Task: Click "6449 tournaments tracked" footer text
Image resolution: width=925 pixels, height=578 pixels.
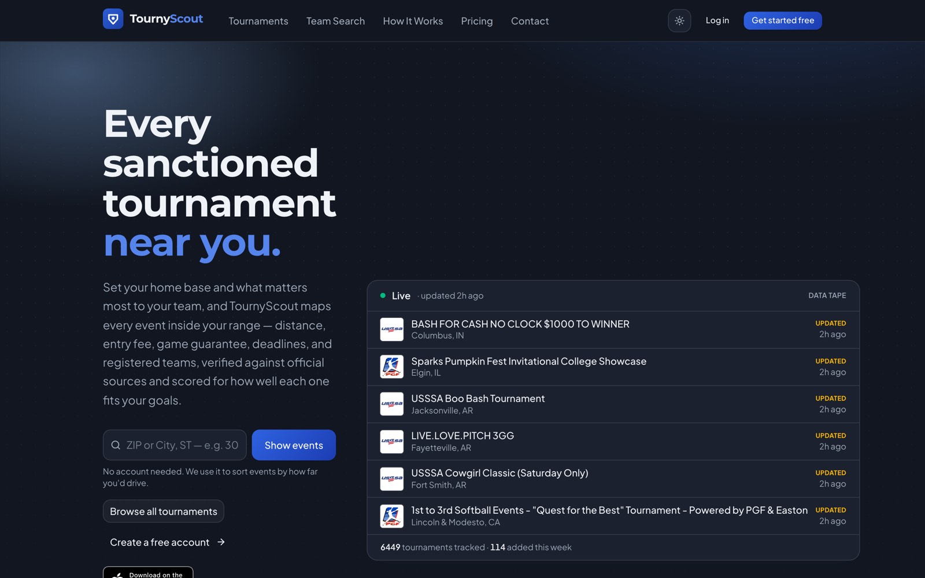Action: [x=432, y=547]
